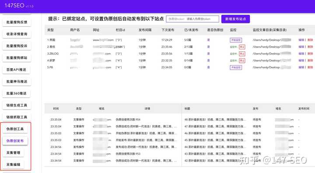The width and height of the screenshot is (315, 173).
Task: Select the 4.织梦 site type cell
Action: 51,60
